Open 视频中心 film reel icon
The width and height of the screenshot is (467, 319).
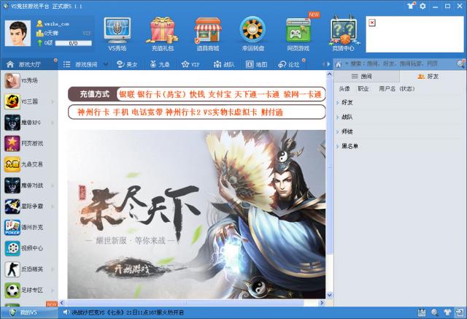pos(12,248)
